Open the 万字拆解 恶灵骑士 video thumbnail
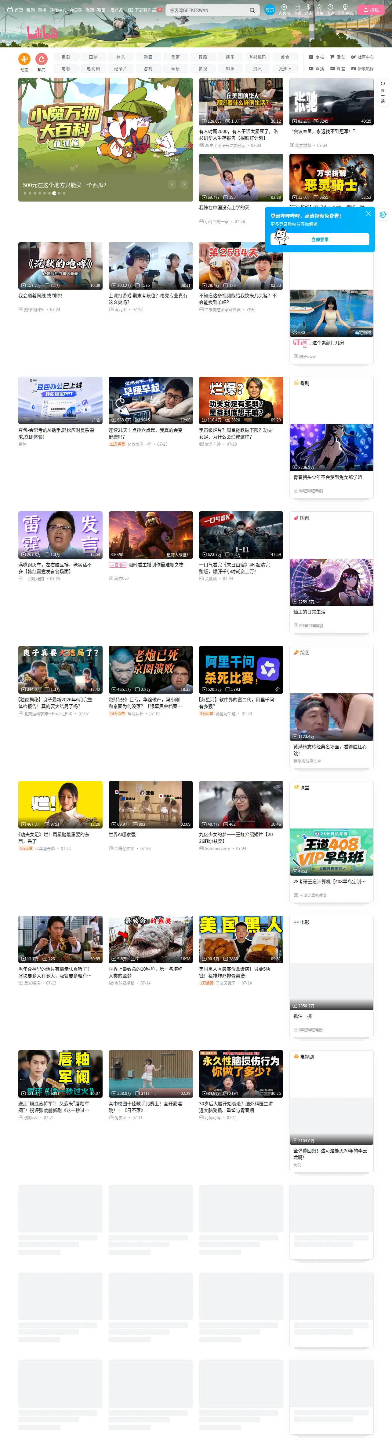The width and height of the screenshot is (392, 1453). 331,178
